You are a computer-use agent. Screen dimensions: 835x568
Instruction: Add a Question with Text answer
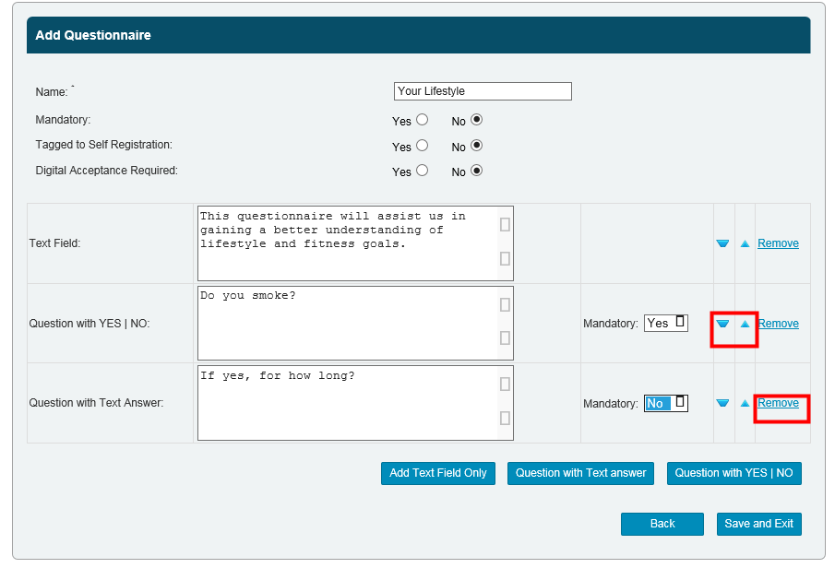580,473
